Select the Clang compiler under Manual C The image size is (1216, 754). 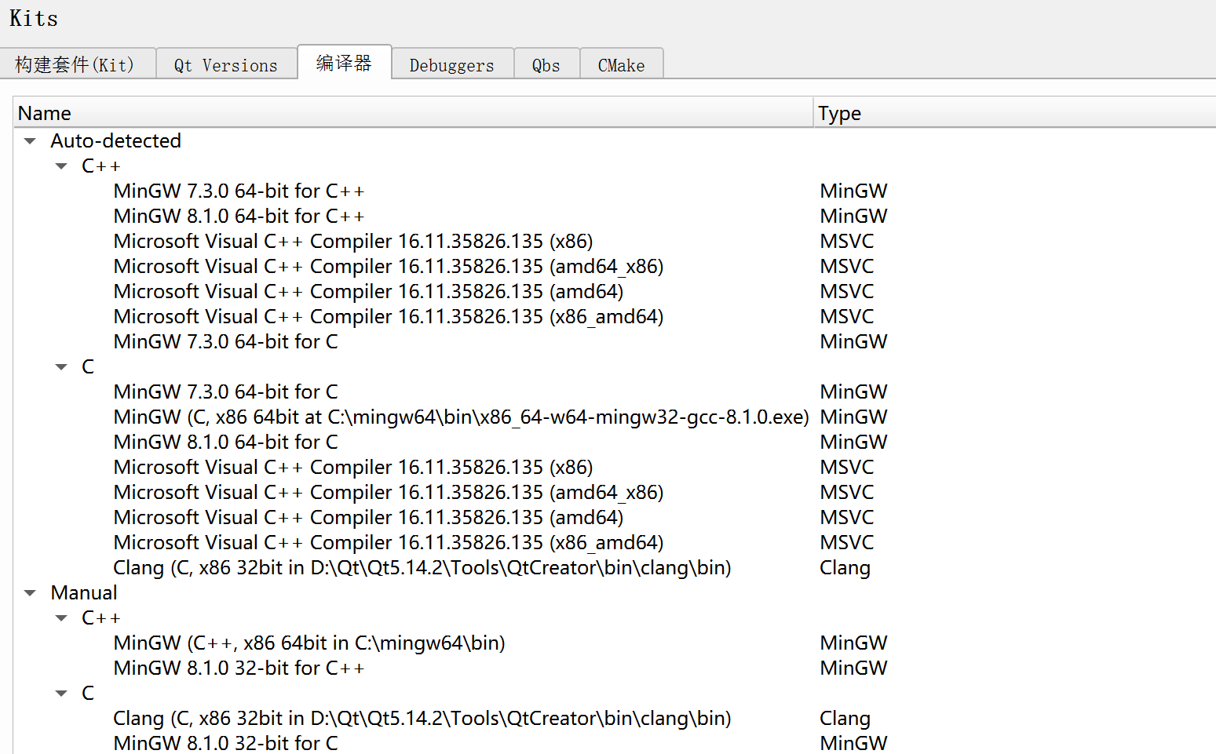click(422, 718)
